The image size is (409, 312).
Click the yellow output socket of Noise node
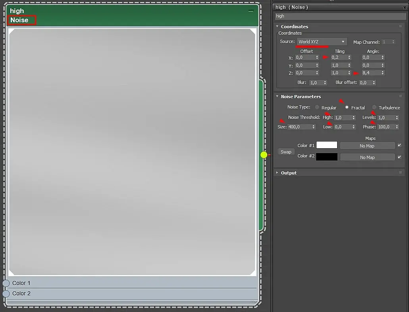pos(264,155)
